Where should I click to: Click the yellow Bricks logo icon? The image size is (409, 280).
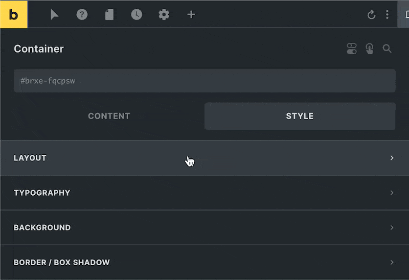(x=14, y=14)
